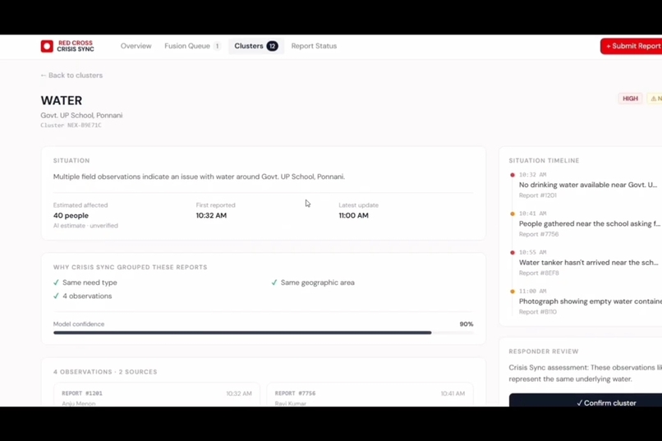Open timeline entry Report #B110

(x=538, y=312)
